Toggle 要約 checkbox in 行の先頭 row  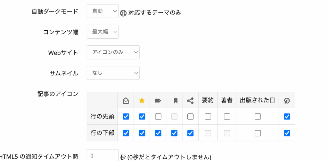[208, 117]
